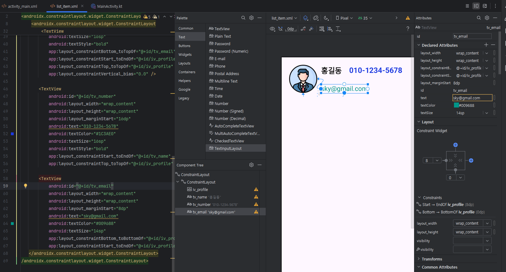Open bottom margin 0 dropdown in constraint widget
Image resolution: width=506 pixels, height=272 pixels.
click(x=461, y=178)
